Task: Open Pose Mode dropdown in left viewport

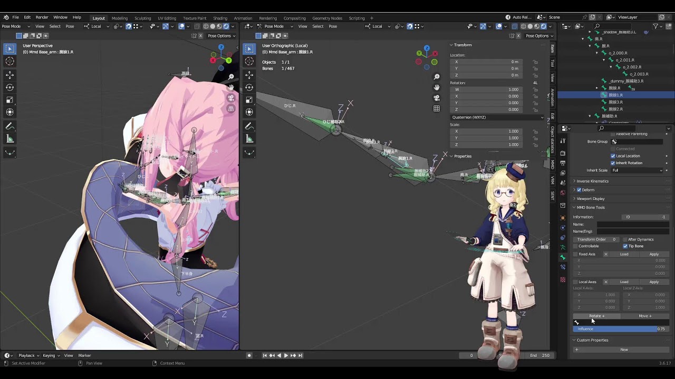Action: (x=15, y=26)
